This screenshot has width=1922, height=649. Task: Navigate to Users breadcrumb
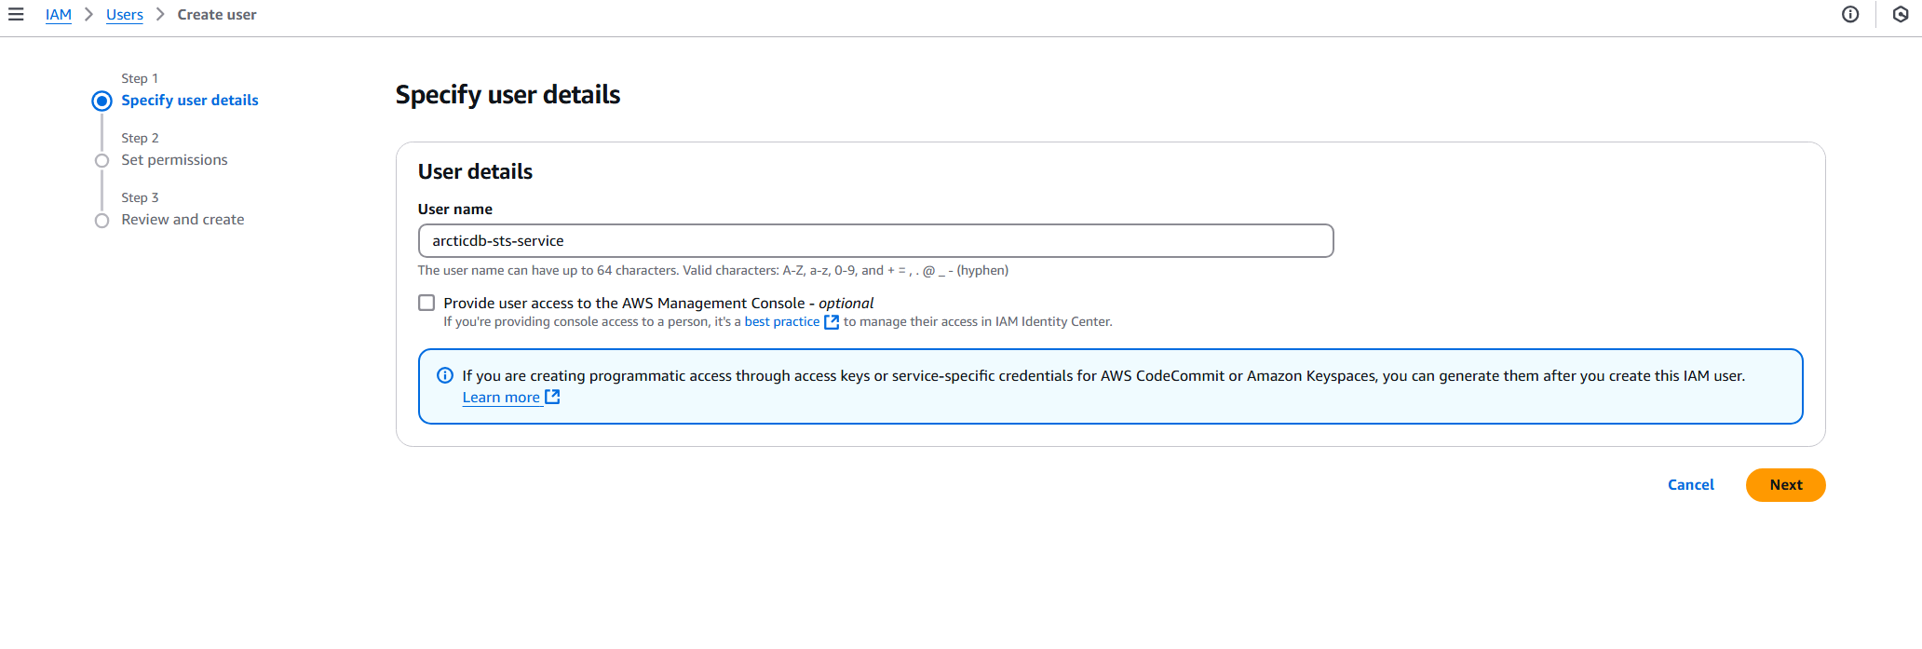(125, 15)
